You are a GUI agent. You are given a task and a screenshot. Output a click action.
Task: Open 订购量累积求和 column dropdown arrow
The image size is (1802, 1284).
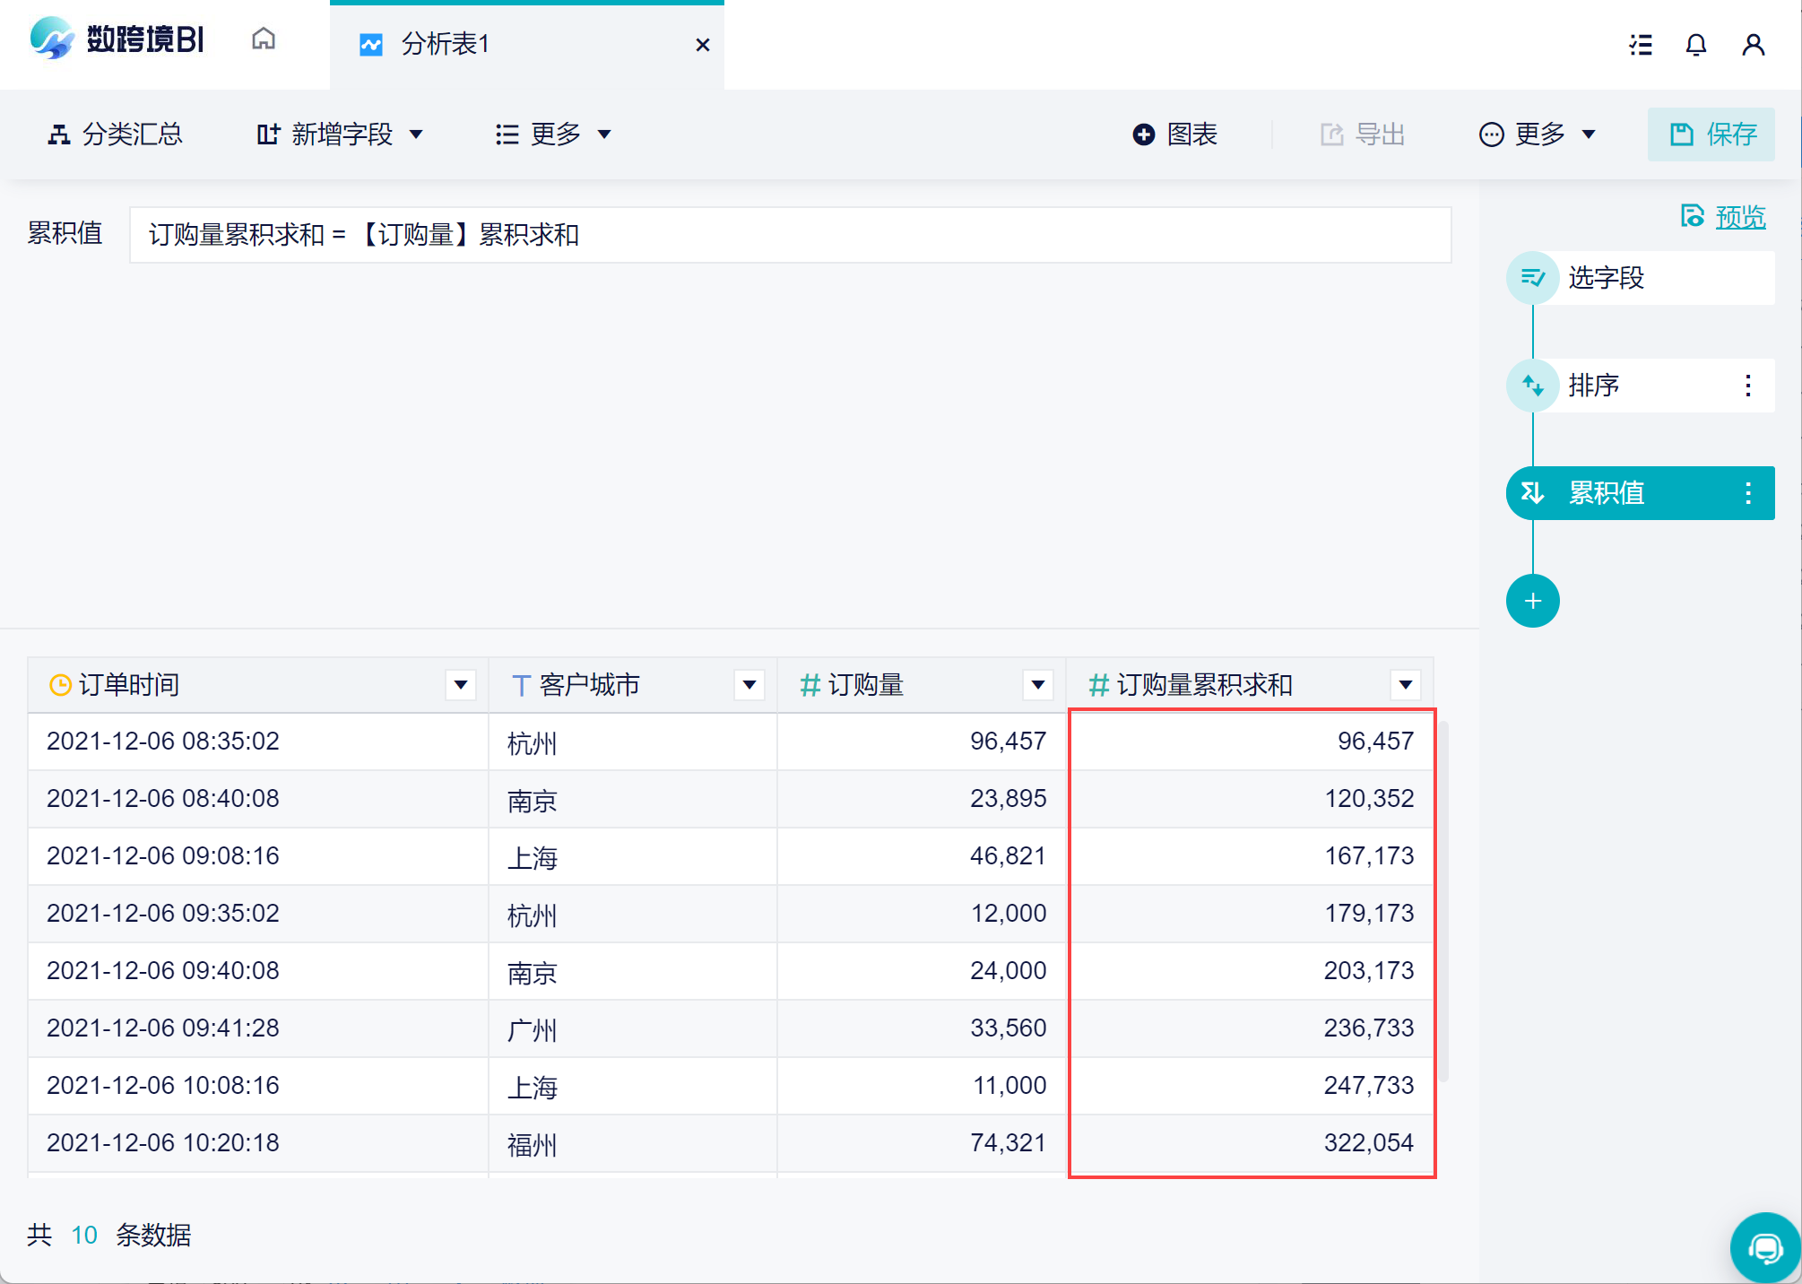(1406, 685)
